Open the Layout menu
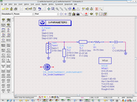The height and width of the screenshot is (102, 137). point(38,4)
